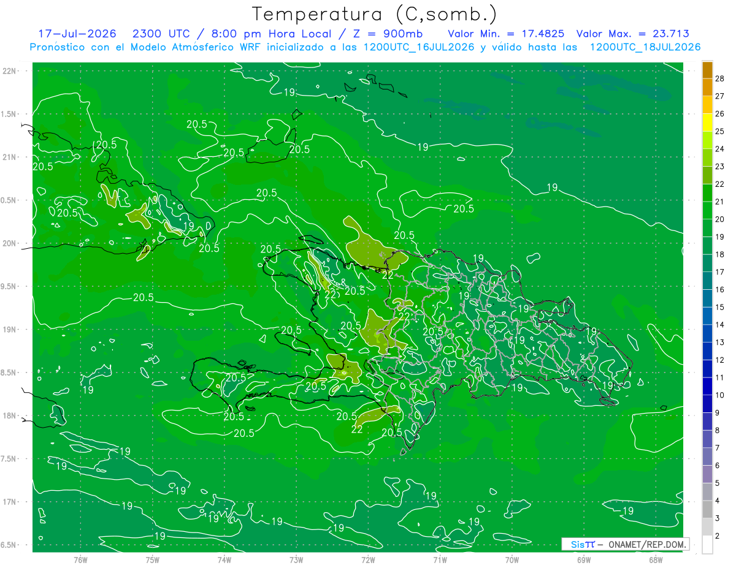The height and width of the screenshot is (568, 736).
Task: Click the gray colorbar swatch between 3 and 4
Action: click(707, 510)
